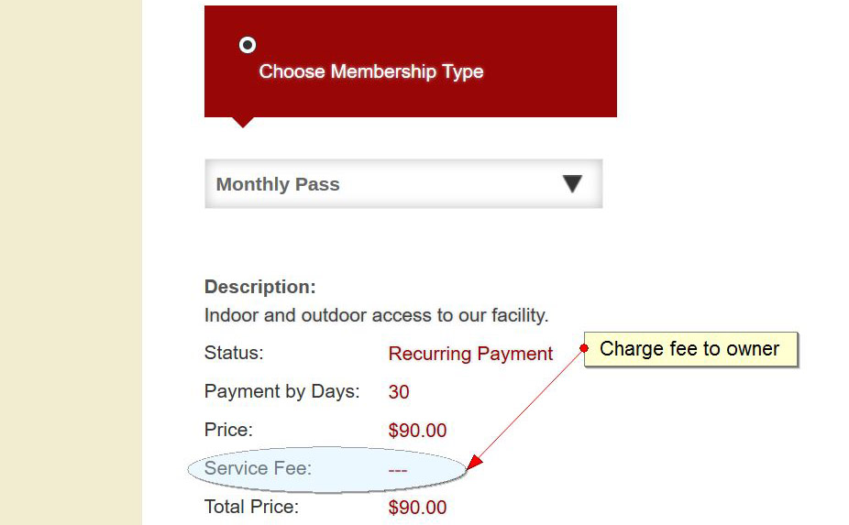The height and width of the screenshot is (525, 849).
Task: Click the Charge fee to owner callout
Action: tap(690, 349)
